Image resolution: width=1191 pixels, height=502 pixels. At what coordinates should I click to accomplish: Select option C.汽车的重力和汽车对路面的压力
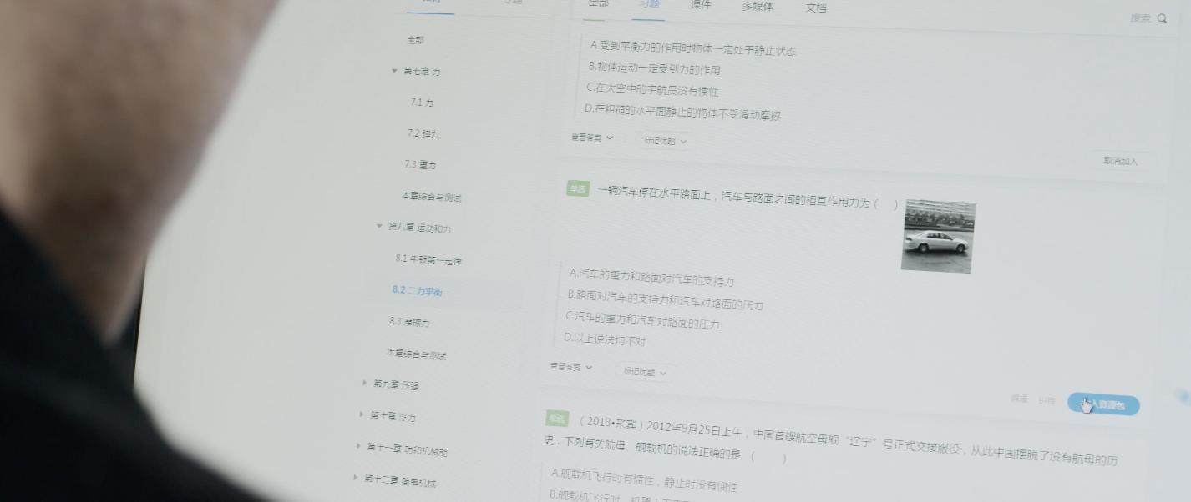pos(641,320)
